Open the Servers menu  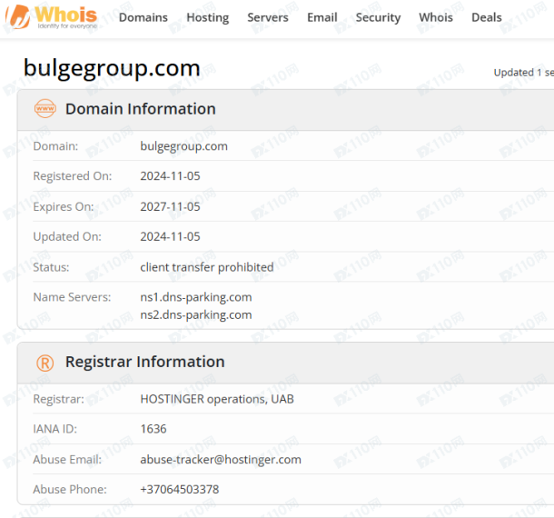pos(268,17)
